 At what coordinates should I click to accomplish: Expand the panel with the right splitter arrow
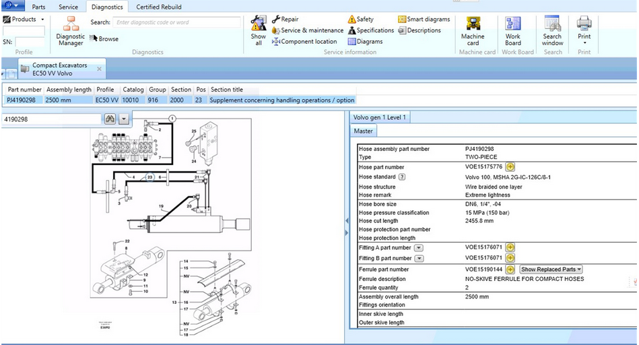347,233
